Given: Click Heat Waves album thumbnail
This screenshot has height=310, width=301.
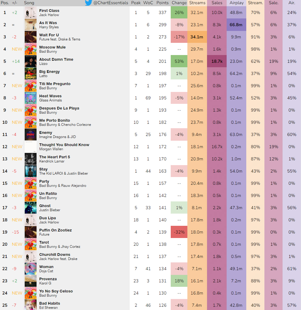Looking at the screenshot, I should click(x=31, y=98).
